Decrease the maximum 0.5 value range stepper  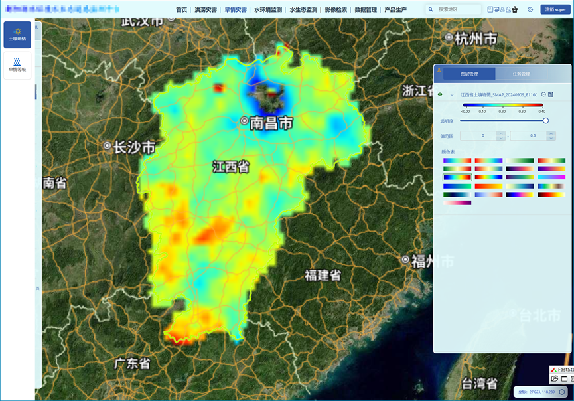[551, 138]
